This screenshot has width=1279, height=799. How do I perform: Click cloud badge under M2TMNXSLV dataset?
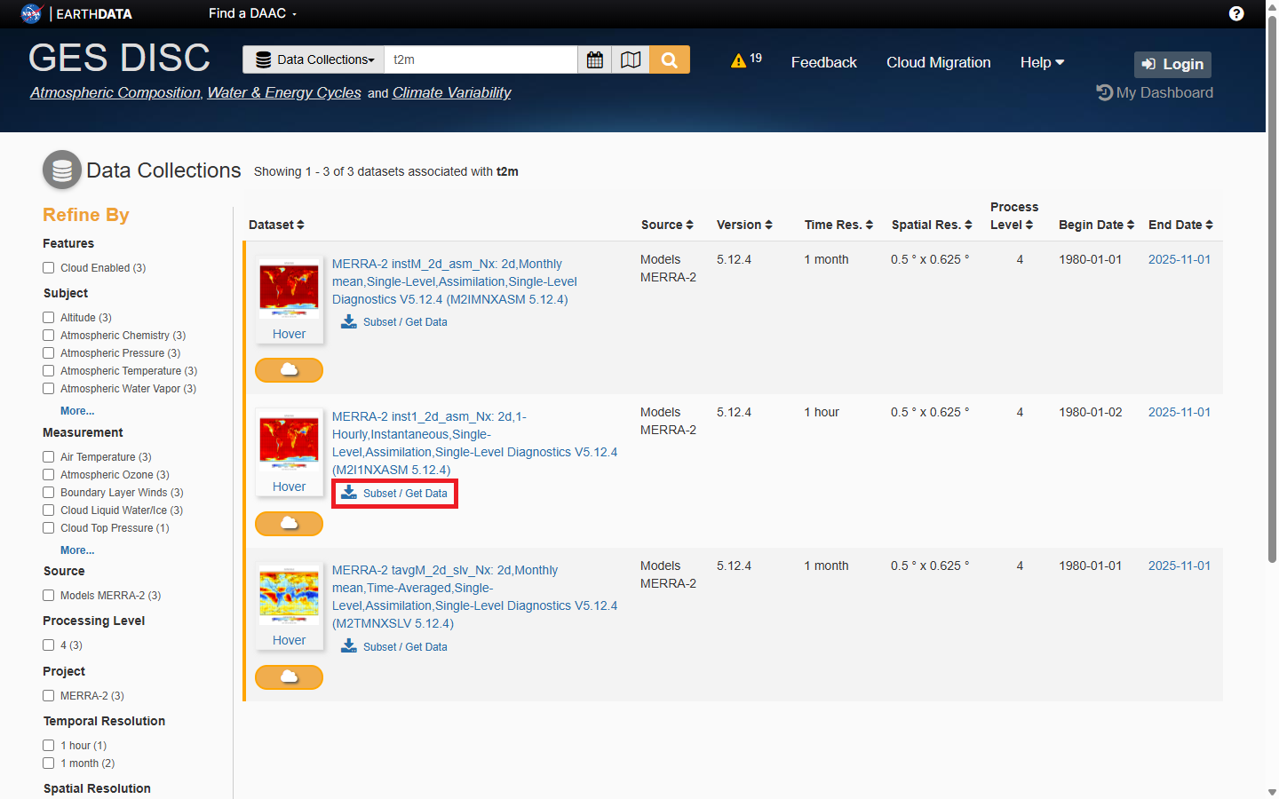(289, 676)
